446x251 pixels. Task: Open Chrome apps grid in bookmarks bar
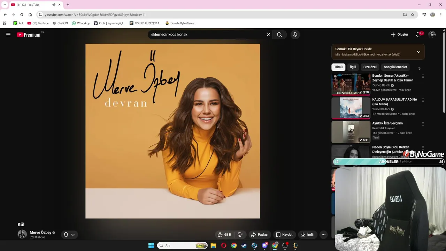coord(5,23)
